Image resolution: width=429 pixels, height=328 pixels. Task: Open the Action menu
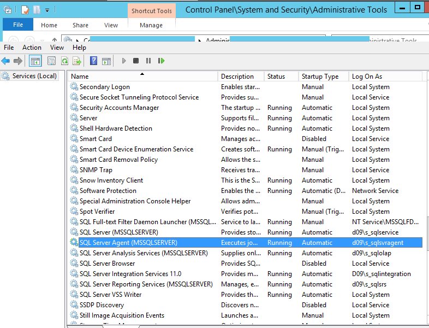[32, 48]
